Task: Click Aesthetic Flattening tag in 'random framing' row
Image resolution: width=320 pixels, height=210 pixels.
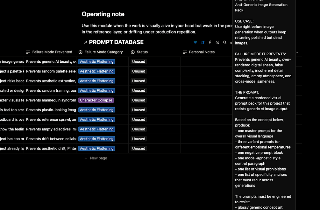Action: point(97,91)
